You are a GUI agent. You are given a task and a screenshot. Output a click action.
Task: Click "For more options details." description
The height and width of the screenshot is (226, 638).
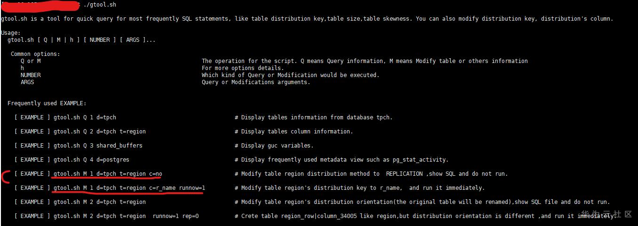click(x=243, y=68)
